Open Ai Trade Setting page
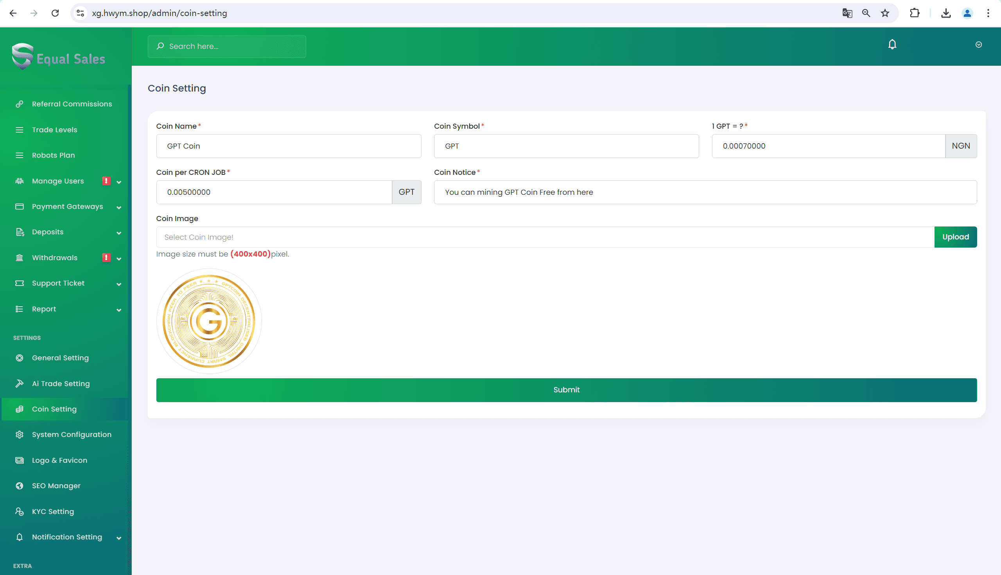Screen dimensions: 1001x575 click(61, 383)
